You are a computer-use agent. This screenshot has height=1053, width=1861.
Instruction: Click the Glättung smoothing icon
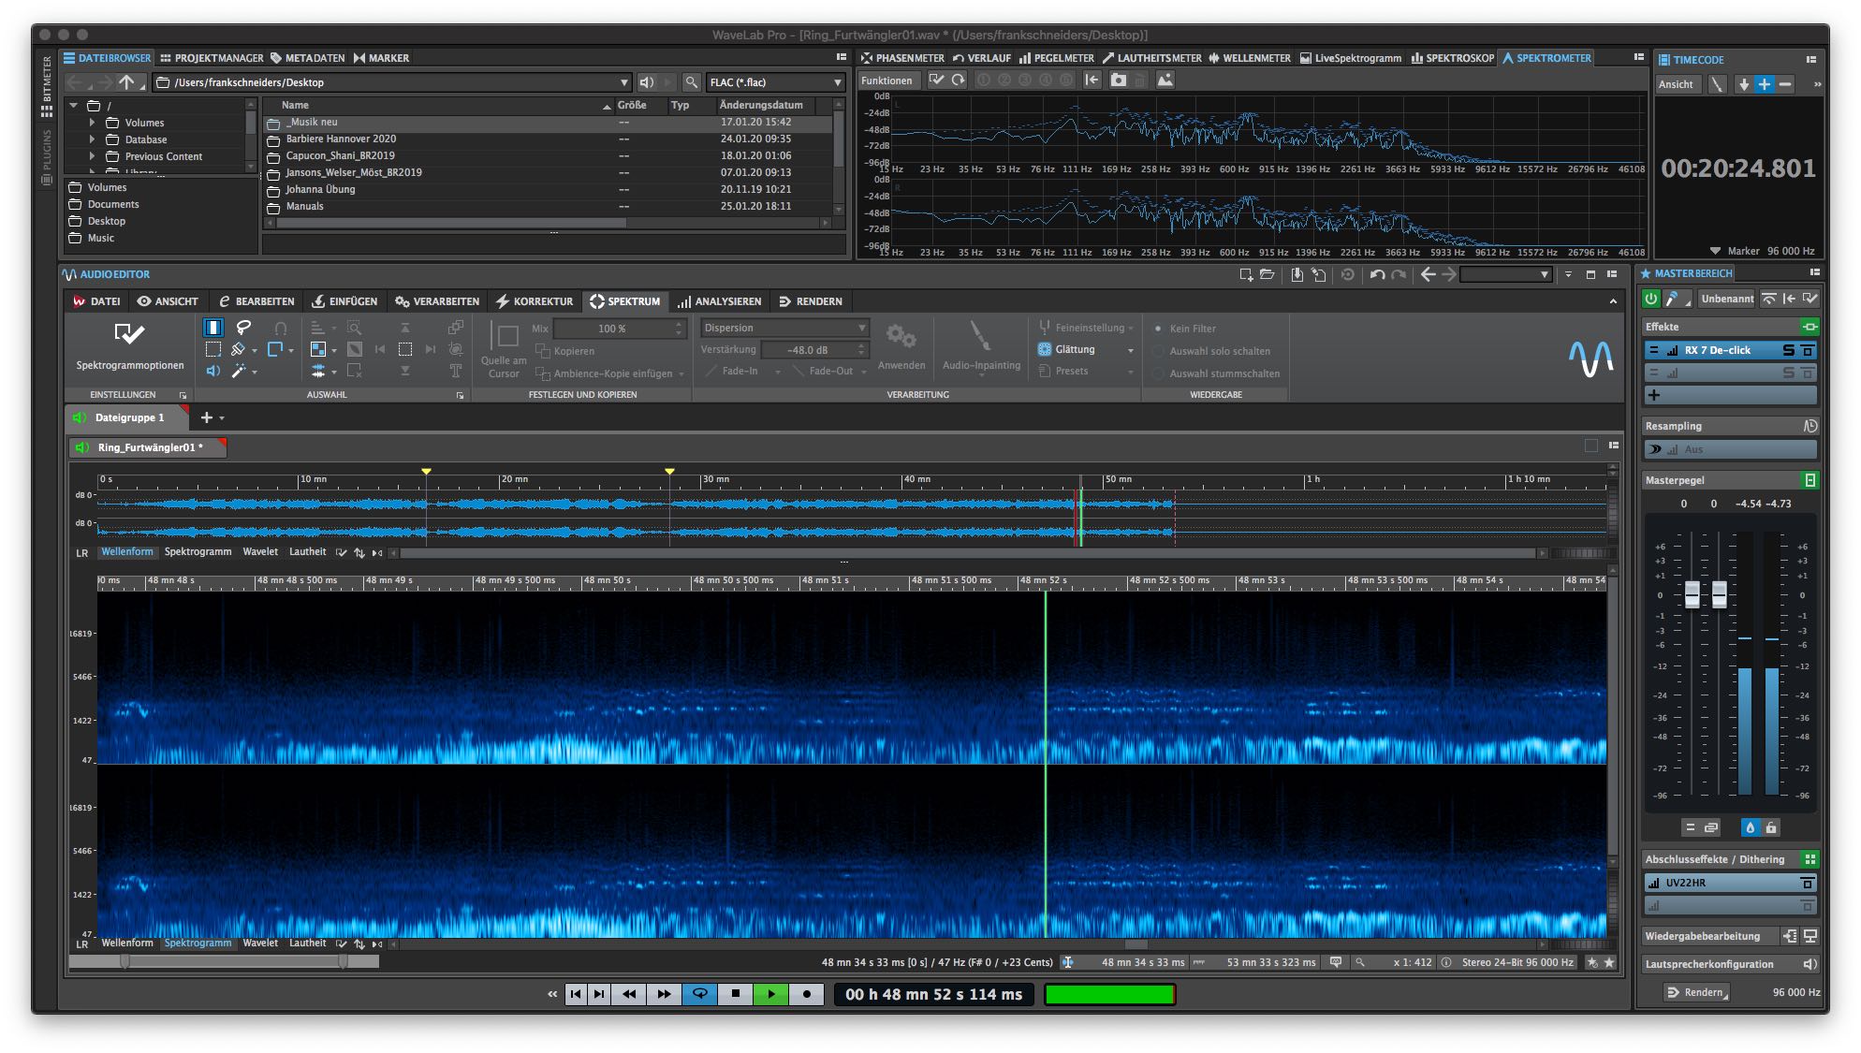(1045, 349)
